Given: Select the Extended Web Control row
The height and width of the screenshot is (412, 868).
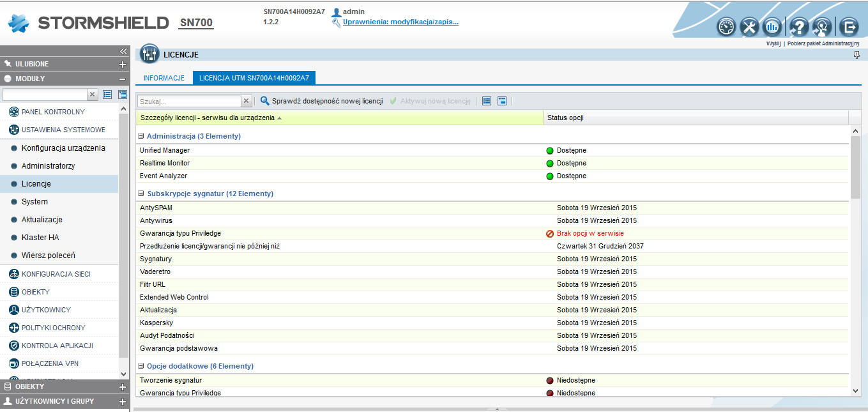Looking at the screenshot, I should pos(493,298).
